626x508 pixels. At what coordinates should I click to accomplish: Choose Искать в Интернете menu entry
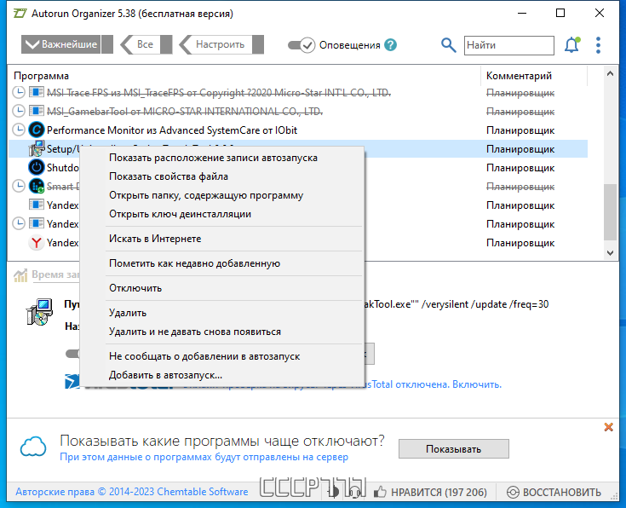click(x=155, y=239)
